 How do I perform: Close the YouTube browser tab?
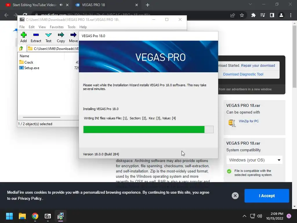pos(67,5)
